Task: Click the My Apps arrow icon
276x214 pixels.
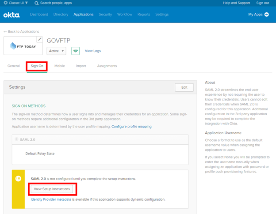Action: pos(267,15)
